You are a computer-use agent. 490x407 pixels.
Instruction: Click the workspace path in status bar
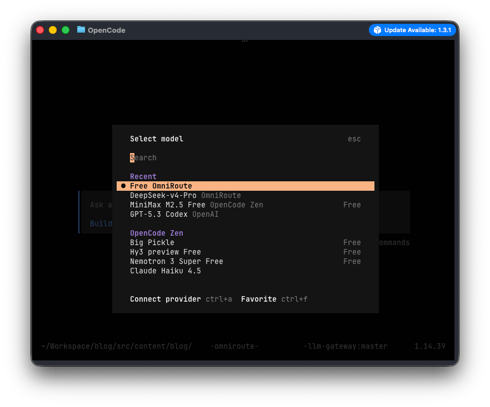116,346
